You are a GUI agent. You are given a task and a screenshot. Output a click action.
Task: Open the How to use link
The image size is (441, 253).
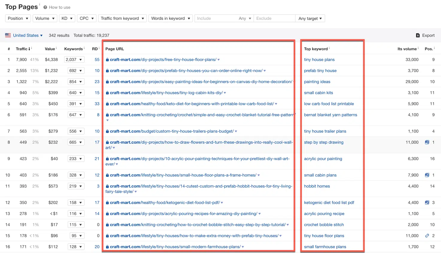coord(60,7)
